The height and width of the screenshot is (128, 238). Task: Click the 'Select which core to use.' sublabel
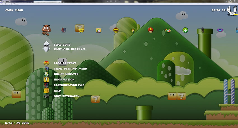click(70, 49)
